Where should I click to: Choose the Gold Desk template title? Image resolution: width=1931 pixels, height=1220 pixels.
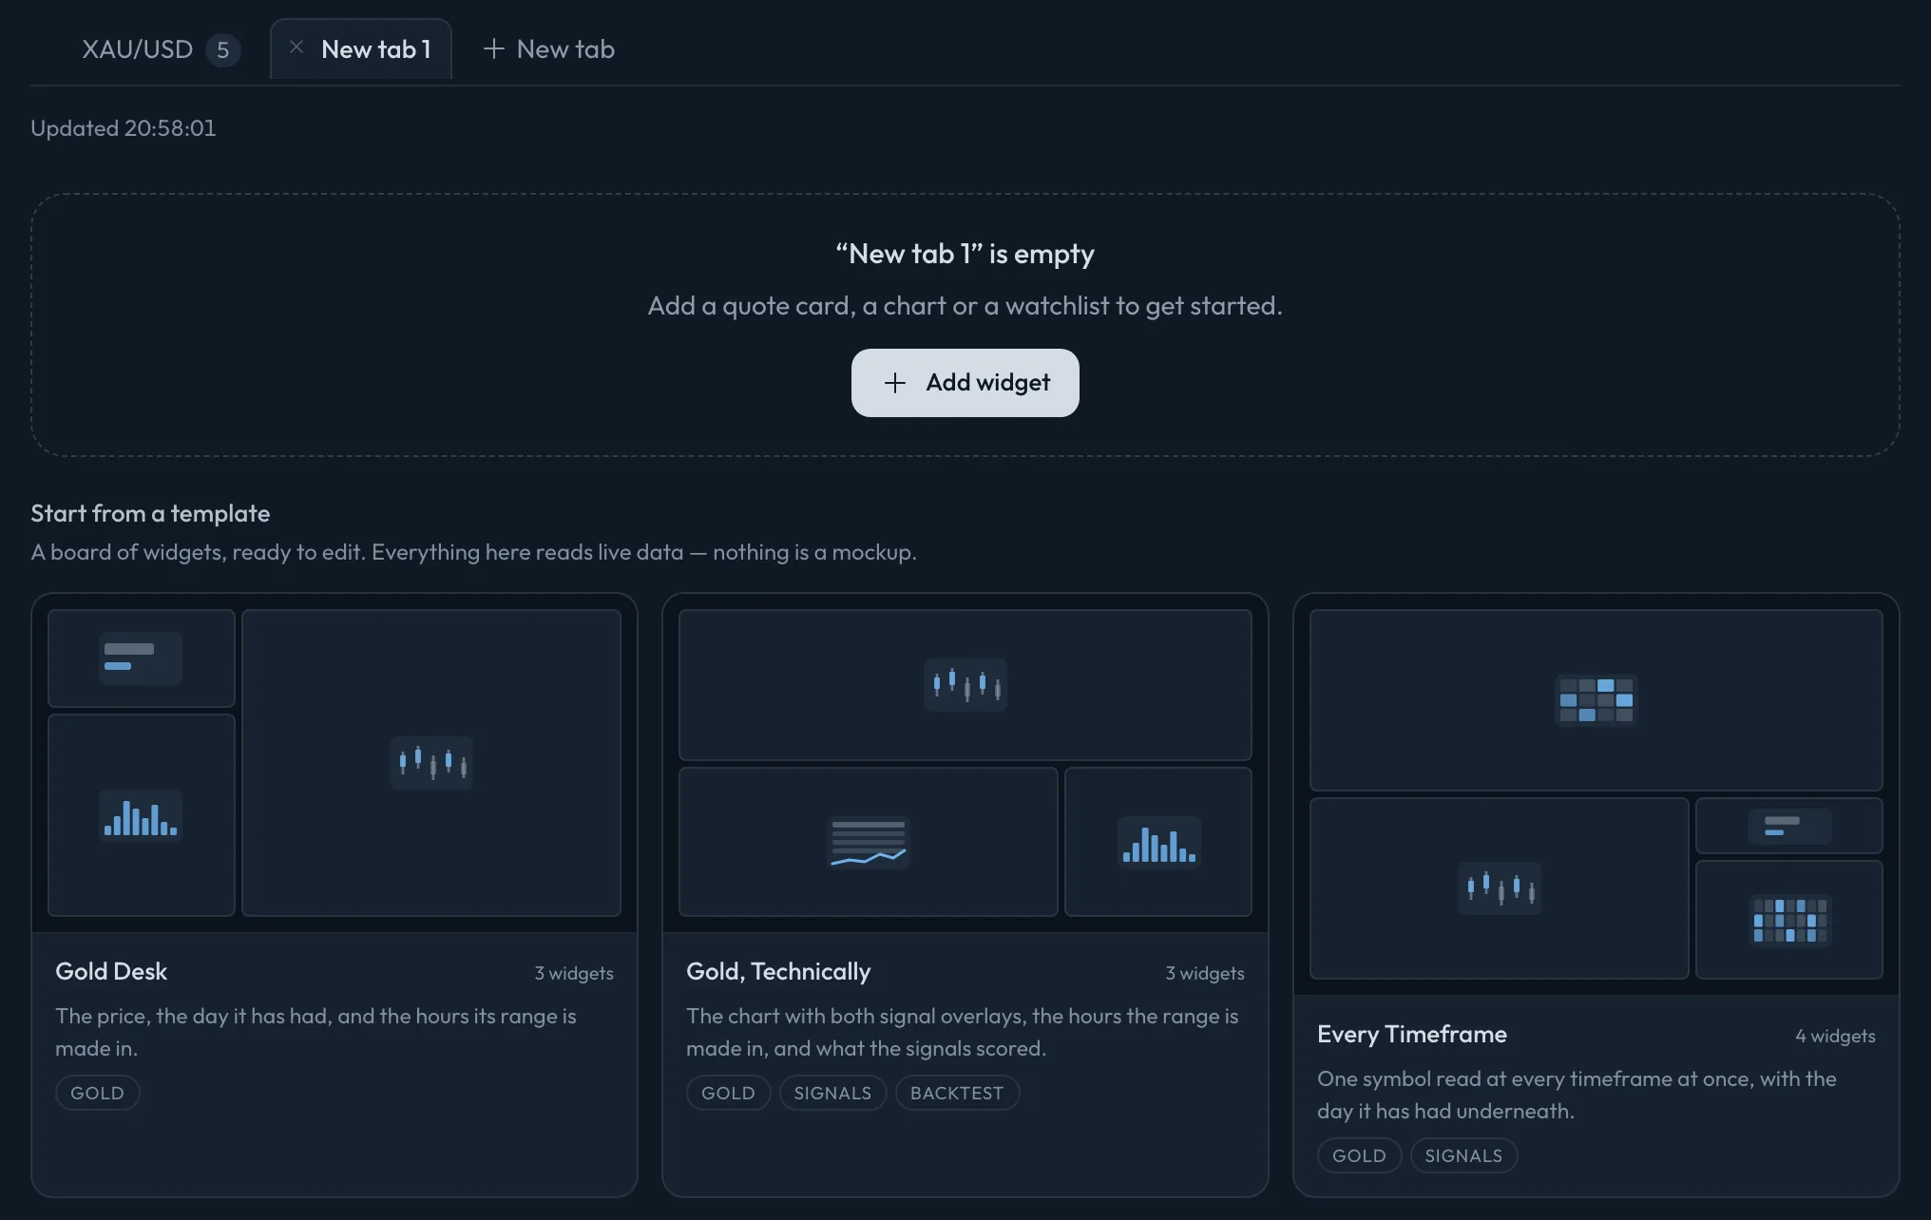click(x=111, y=971)
